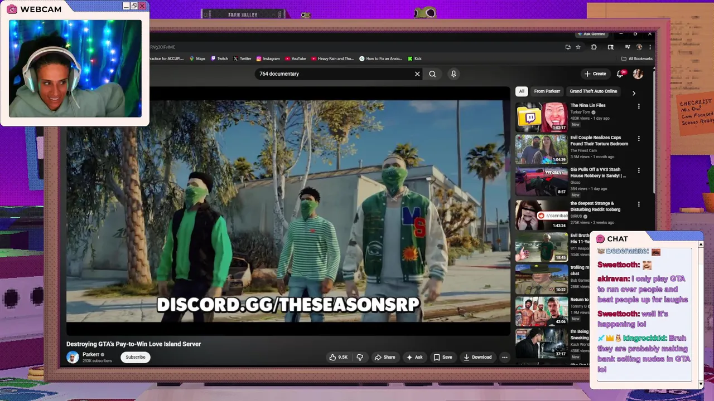Click install app icon in address bar

[x=568, y=47]
